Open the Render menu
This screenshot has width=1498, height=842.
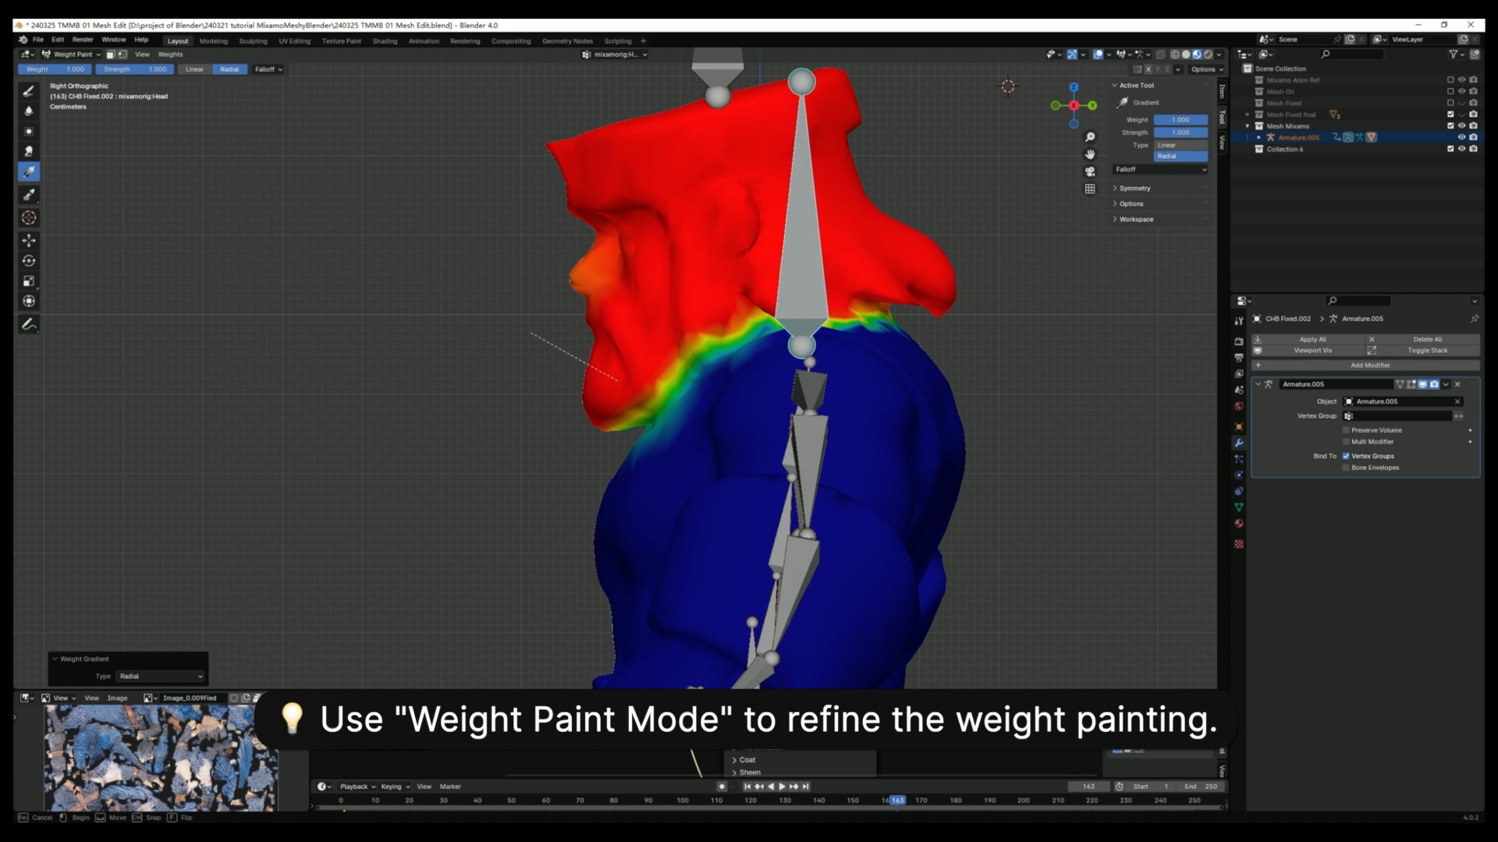(x=83, y=40)
